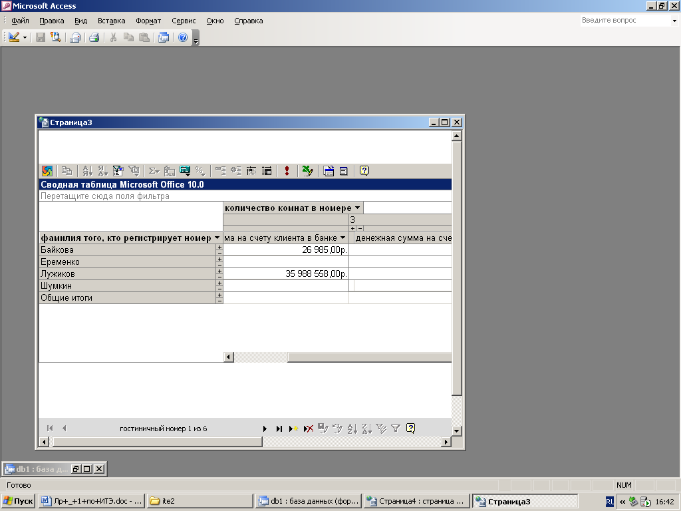Open the Справка menu
681x511 pixels.
[249, 21]
